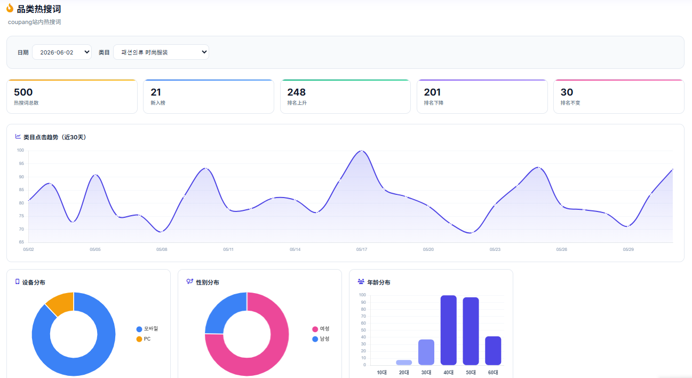
Task: Select the 热搜词总数 500 card
Action: coord(72,97)
